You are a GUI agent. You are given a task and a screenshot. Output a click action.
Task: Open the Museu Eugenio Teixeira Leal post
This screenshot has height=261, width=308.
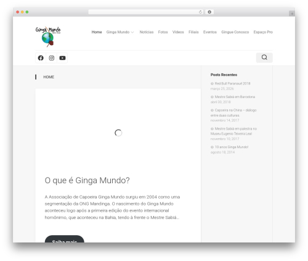pos(233,131)
